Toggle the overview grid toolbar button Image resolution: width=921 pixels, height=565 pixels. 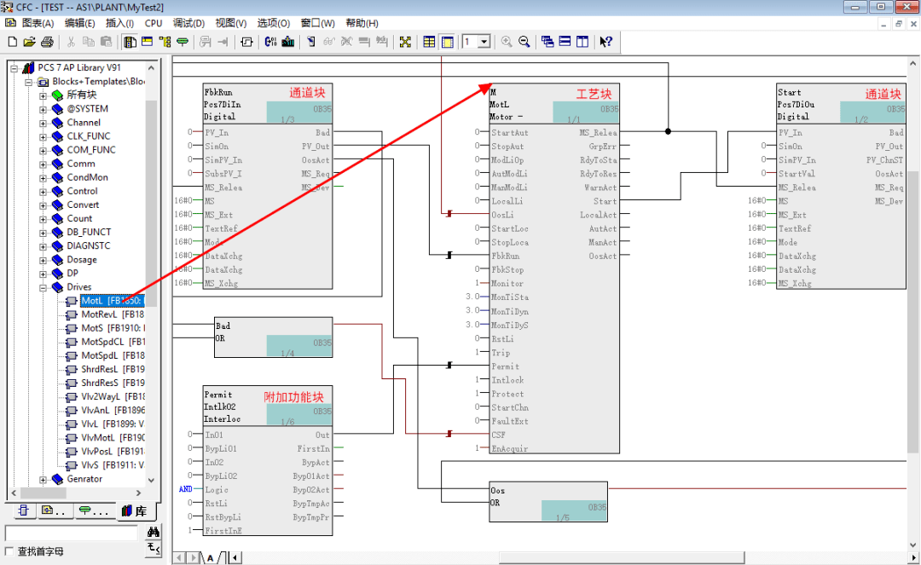click(429, 42)
